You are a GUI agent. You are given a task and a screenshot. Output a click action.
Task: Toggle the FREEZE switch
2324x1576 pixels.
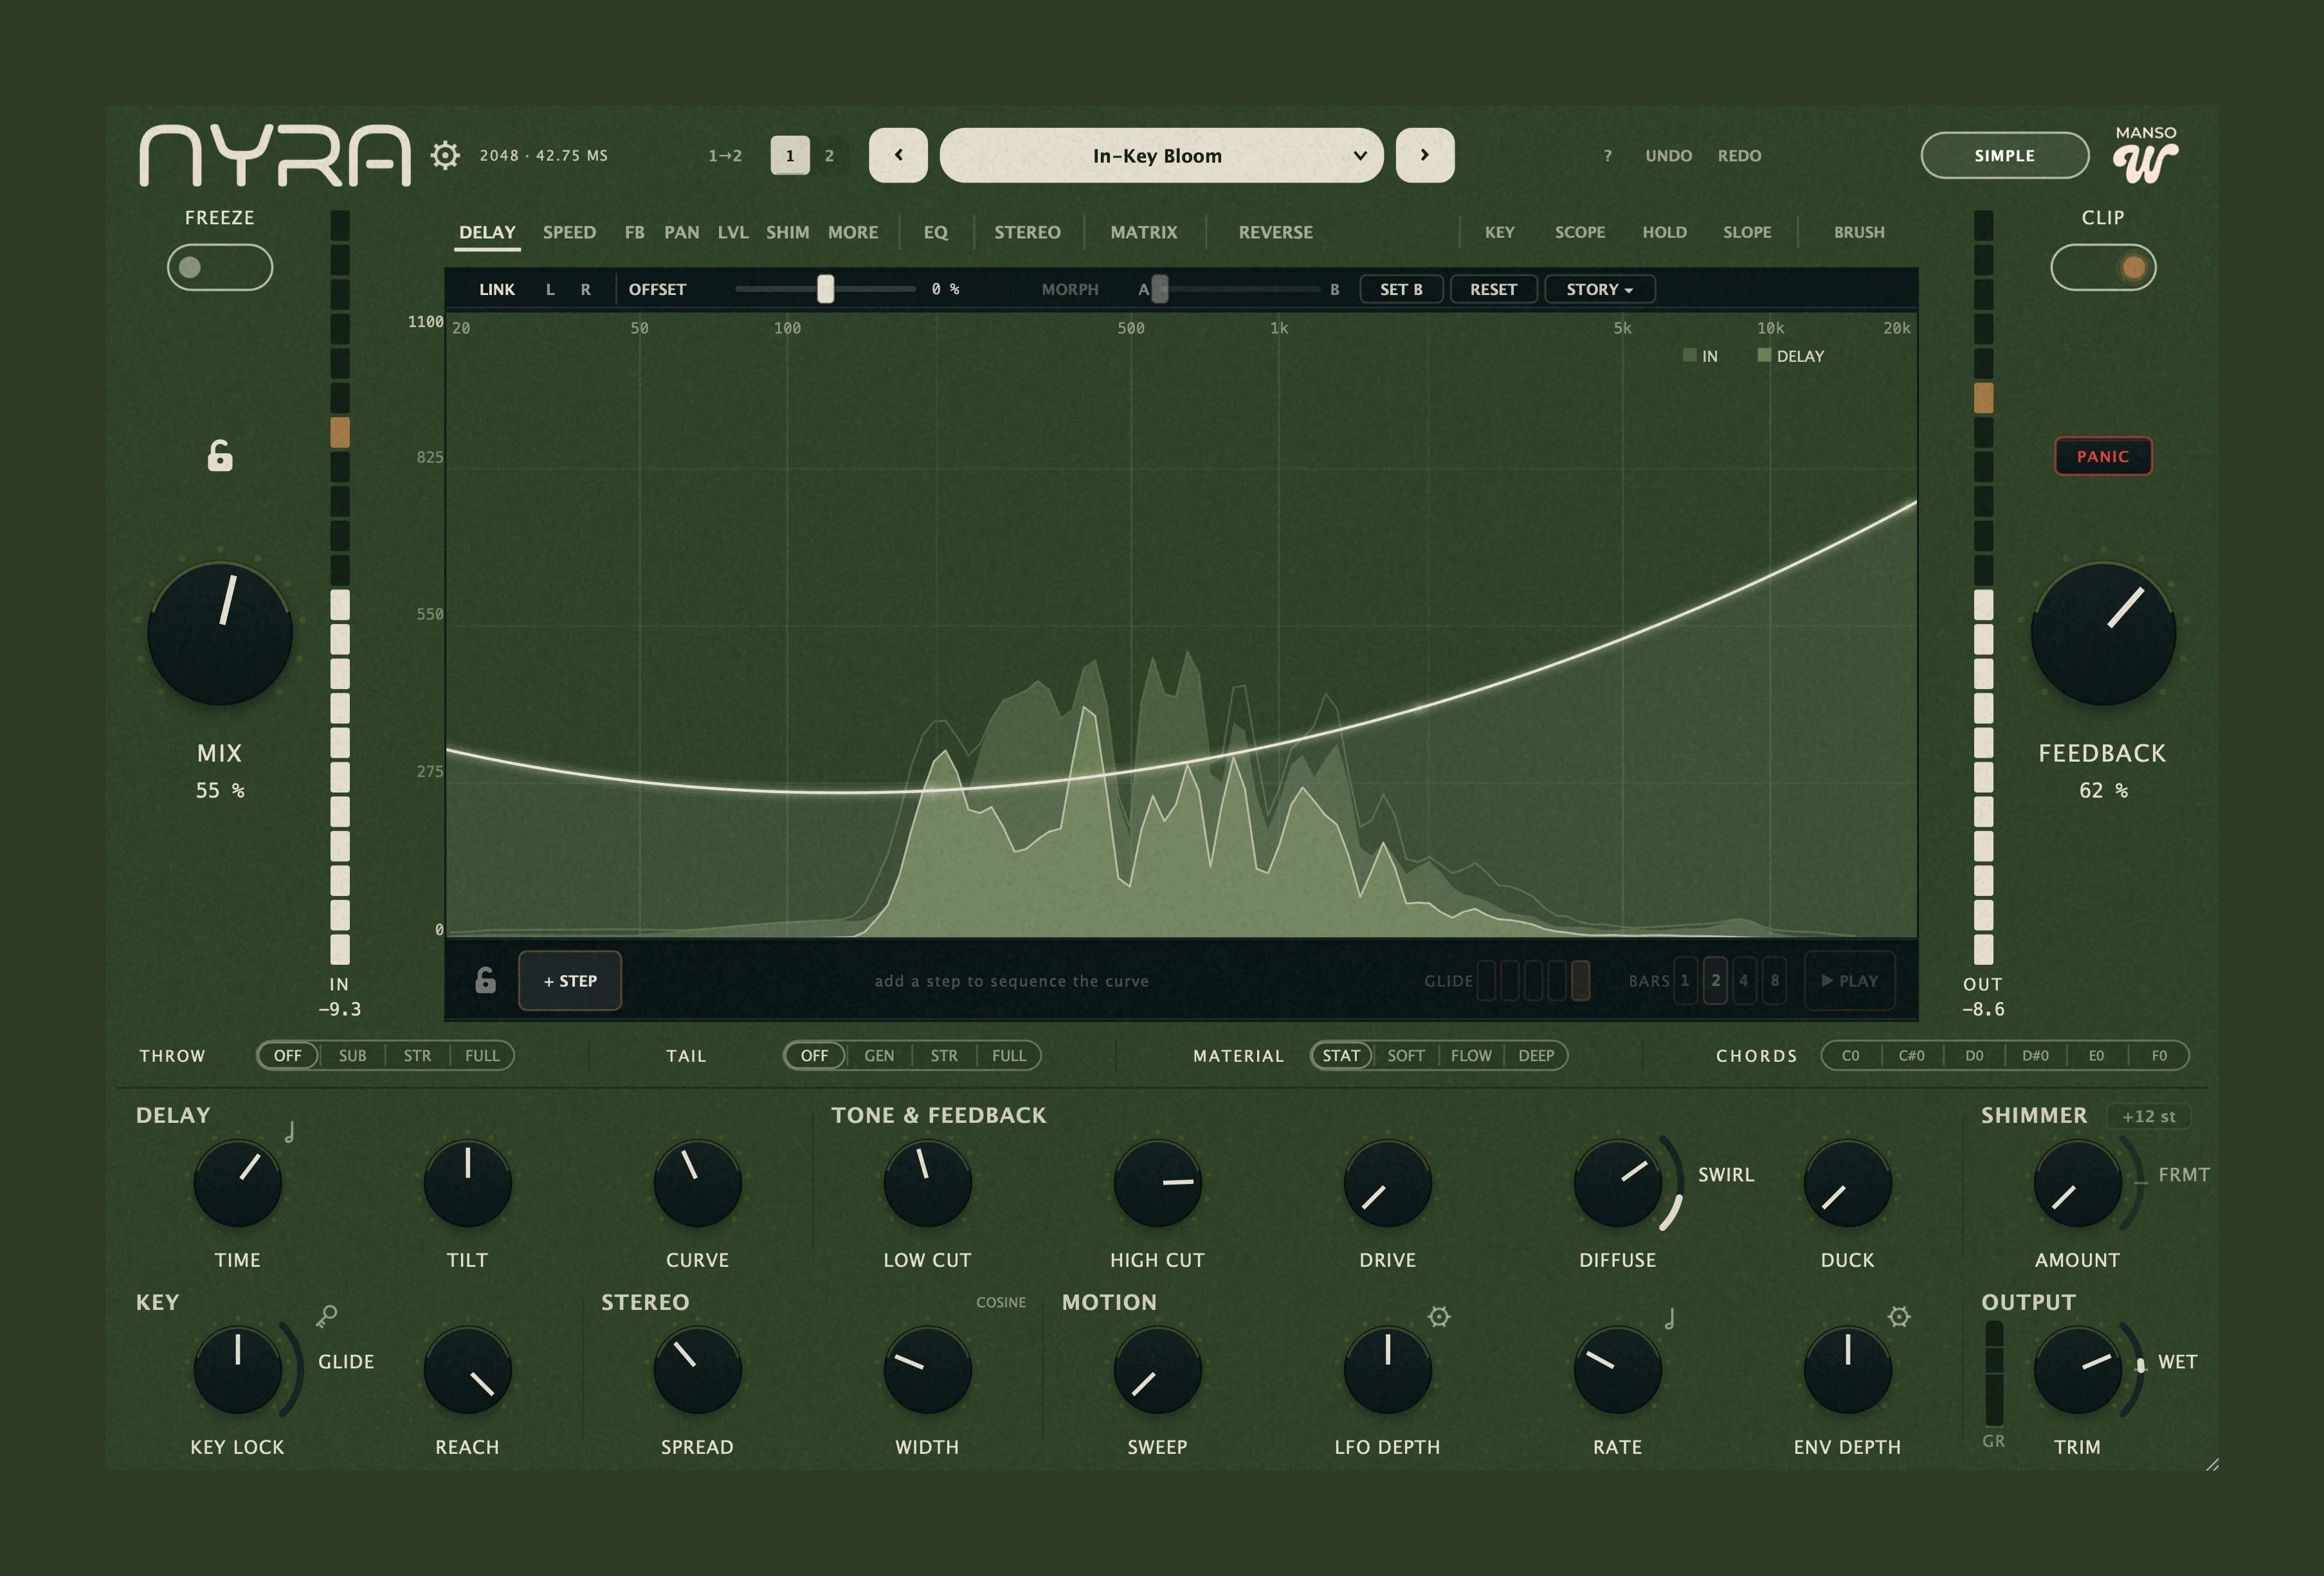[220, 267]
